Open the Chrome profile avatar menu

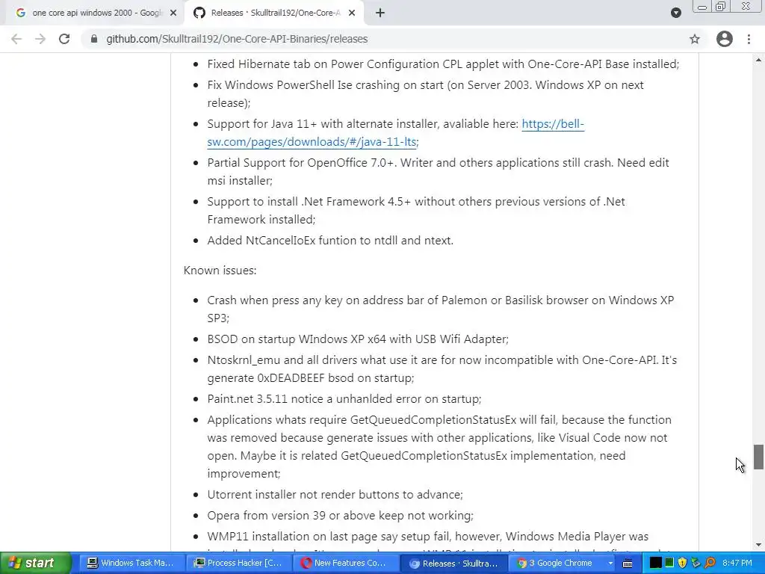pyautogui.click(x=725, y=39)
